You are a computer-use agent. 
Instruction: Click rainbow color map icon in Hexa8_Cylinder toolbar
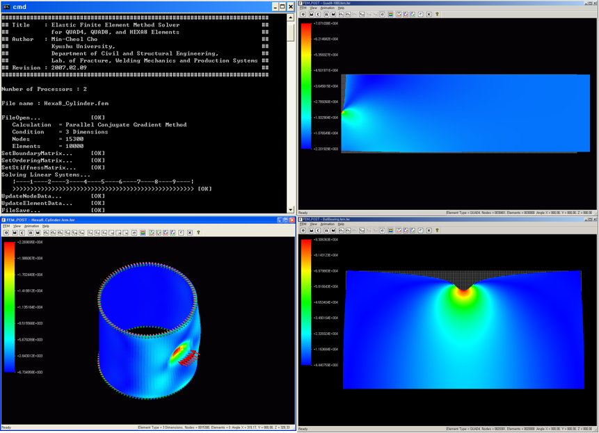coord(143,233)
